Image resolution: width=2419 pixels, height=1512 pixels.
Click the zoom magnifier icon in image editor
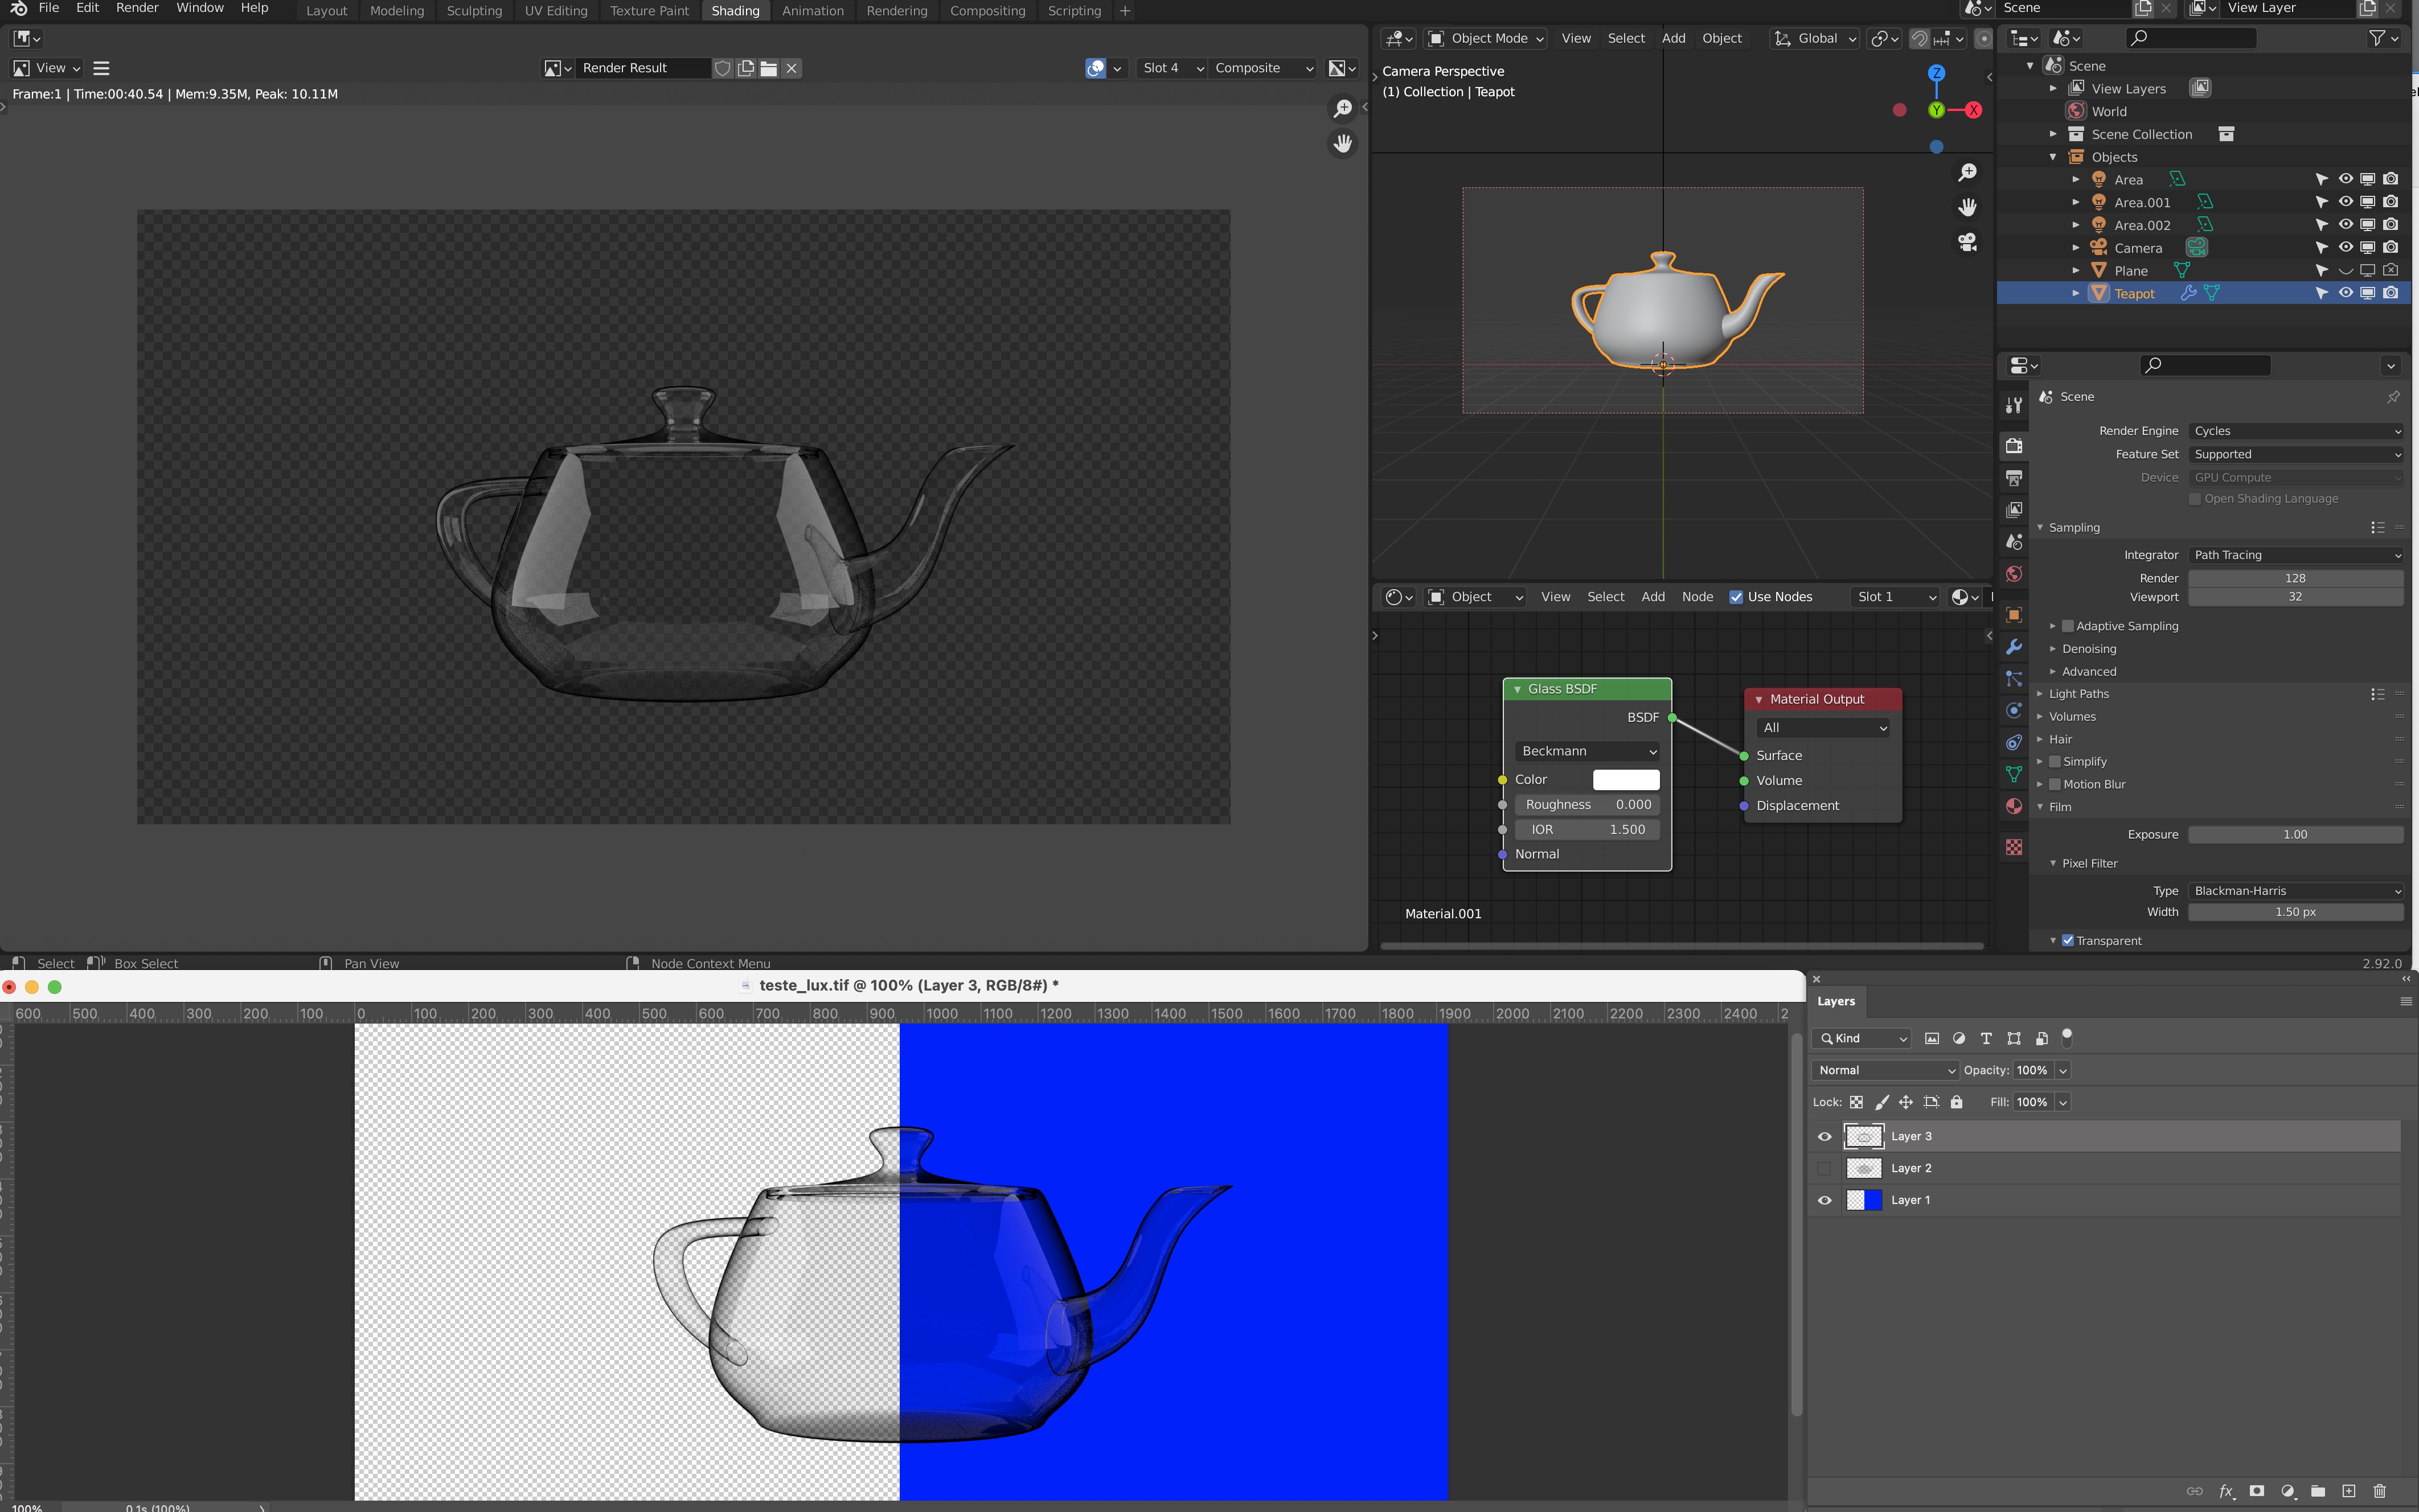[x=1343, y=109]
